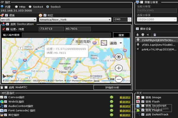Click 重新绑定 link for Canvas指纹
Viewport: 178px width, 118px height.
coord(125,97)
